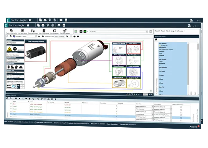Select Maxon DC Motor thumbnail
208x148 pixels.
click(x=119, y=48)
